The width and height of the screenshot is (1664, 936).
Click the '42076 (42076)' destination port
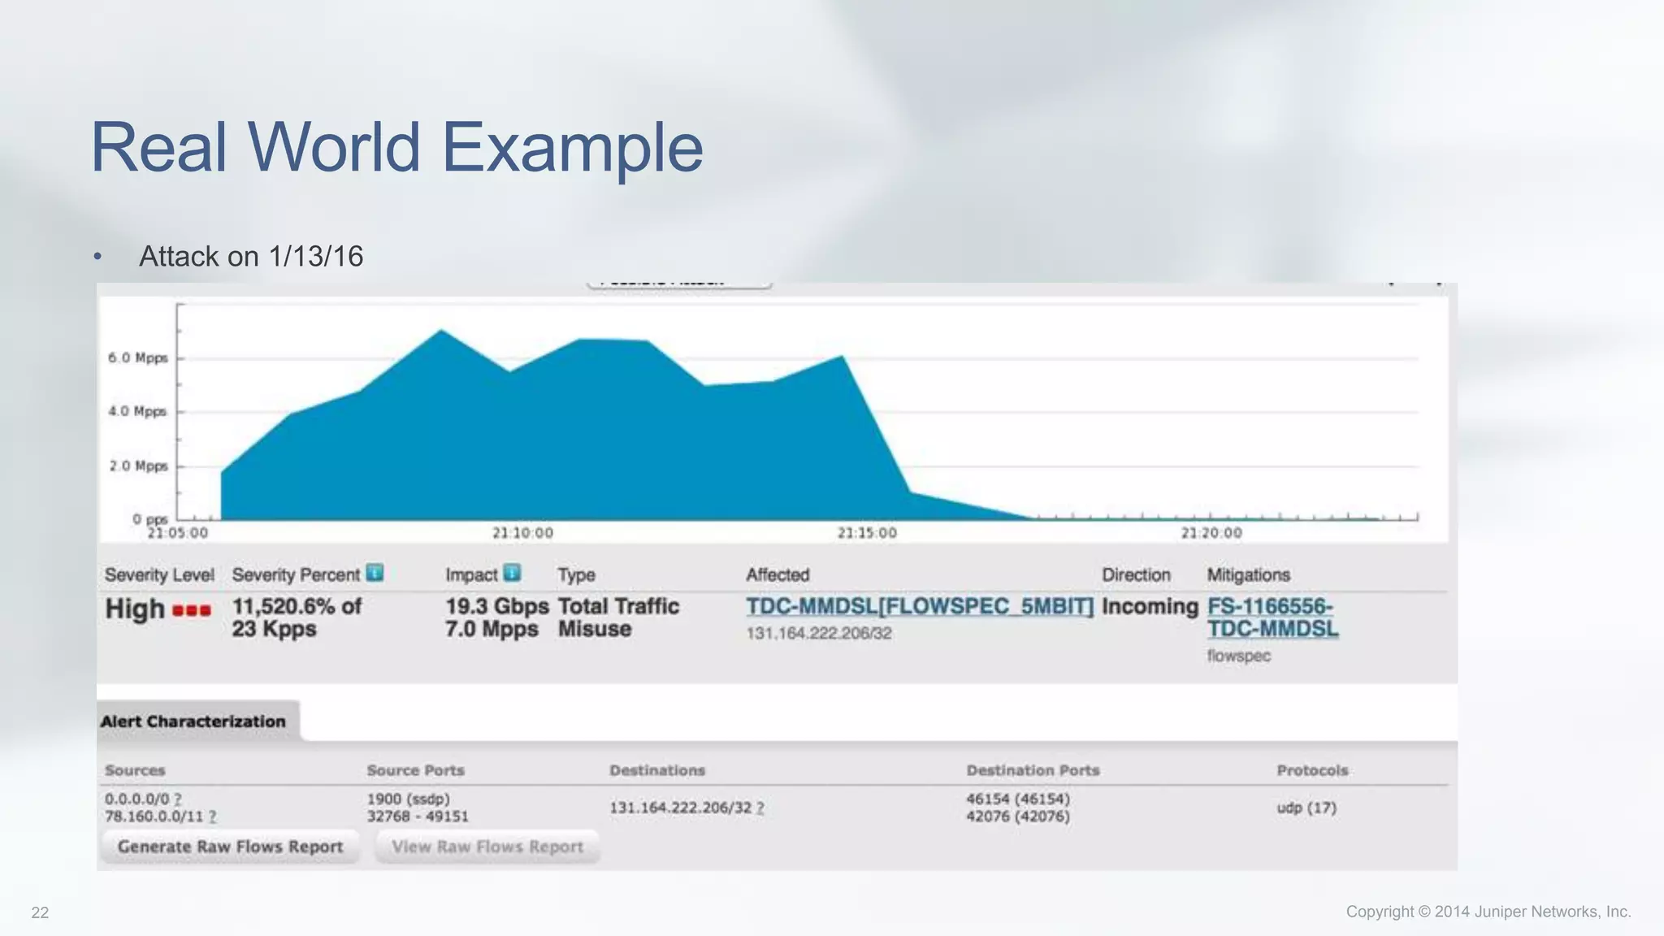click(x=1018, y=817)
